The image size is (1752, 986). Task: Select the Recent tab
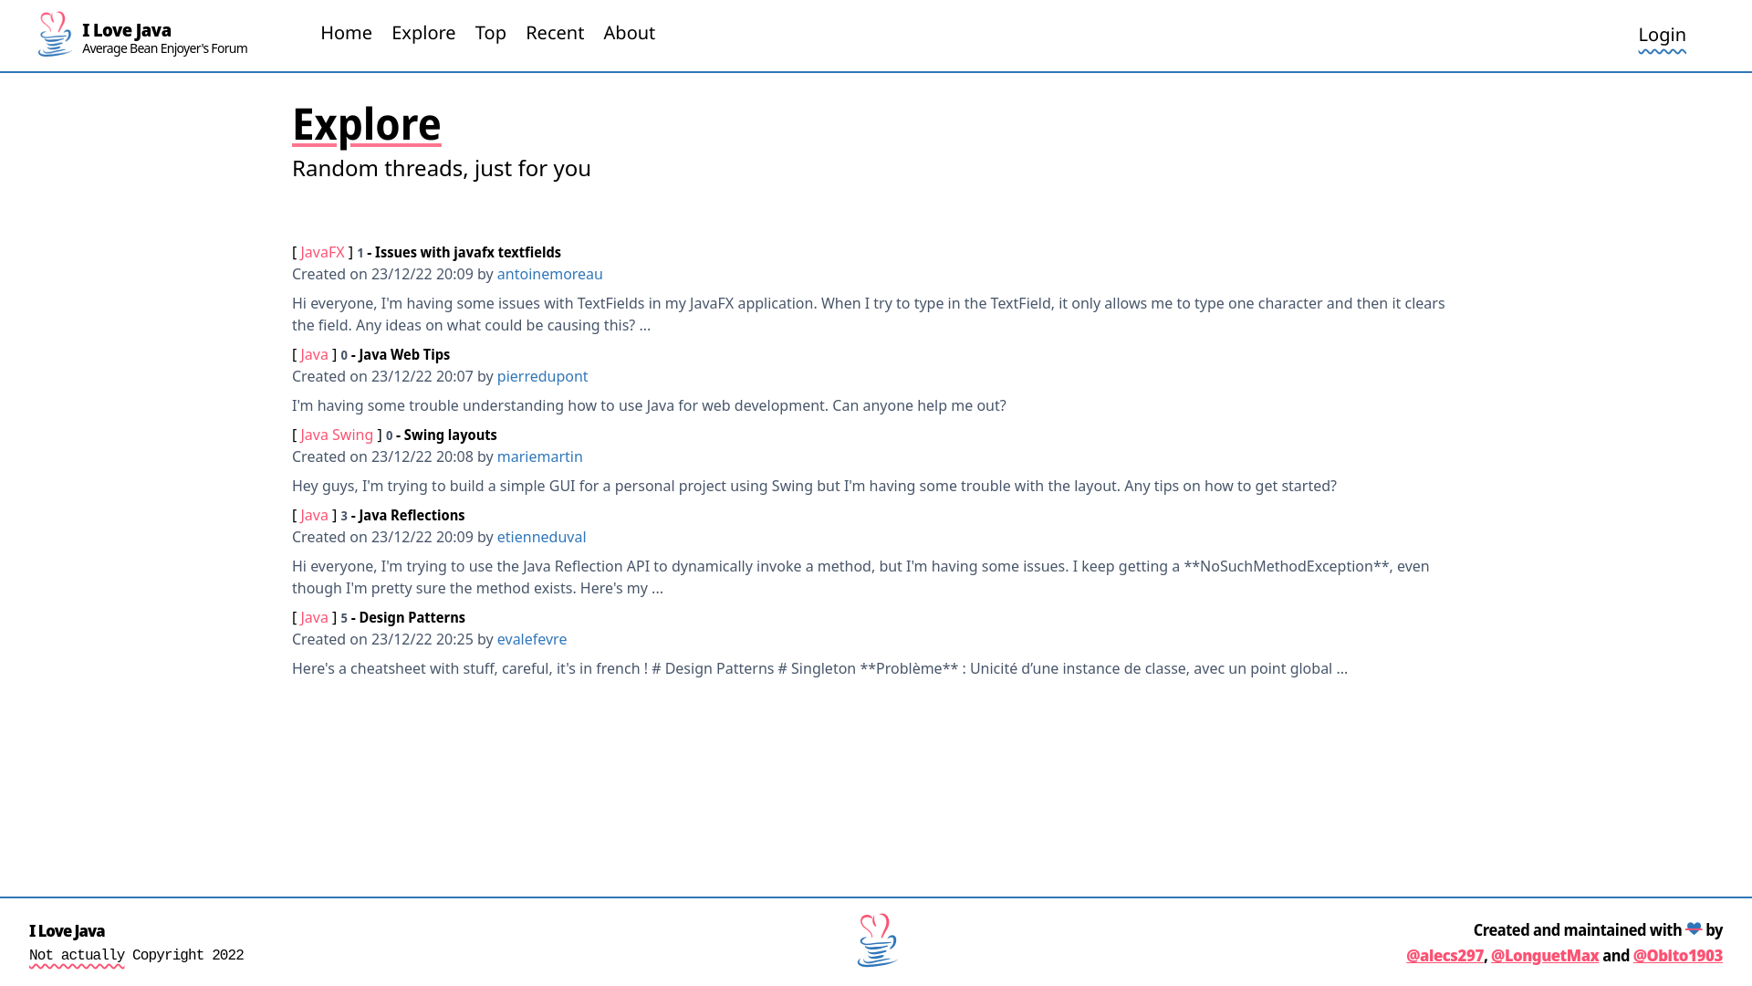tap(554, 33)
